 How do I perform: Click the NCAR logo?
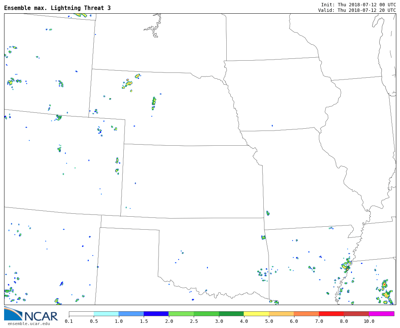point(31,314)
